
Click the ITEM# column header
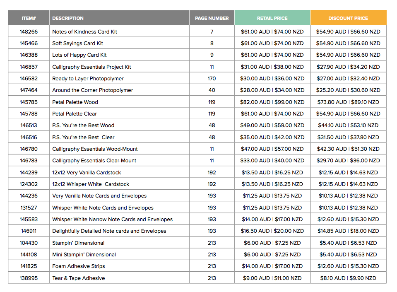pyautogui.click(x=29, y=18)
